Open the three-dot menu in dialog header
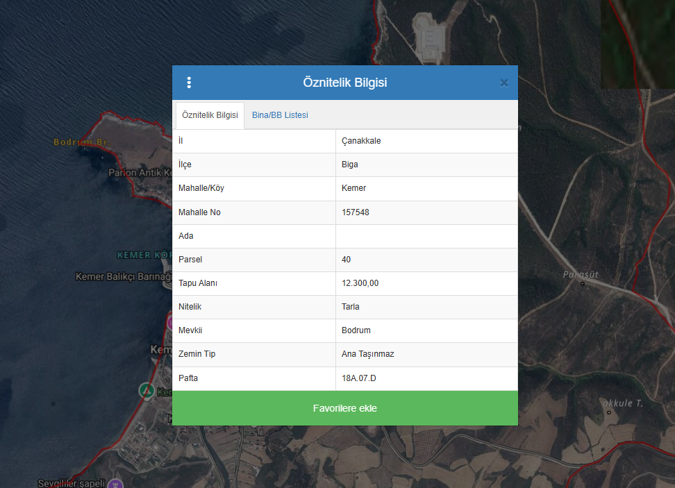The height and width of the screenshot is (488, 675). pyautogui.click(x=189, y=83)
